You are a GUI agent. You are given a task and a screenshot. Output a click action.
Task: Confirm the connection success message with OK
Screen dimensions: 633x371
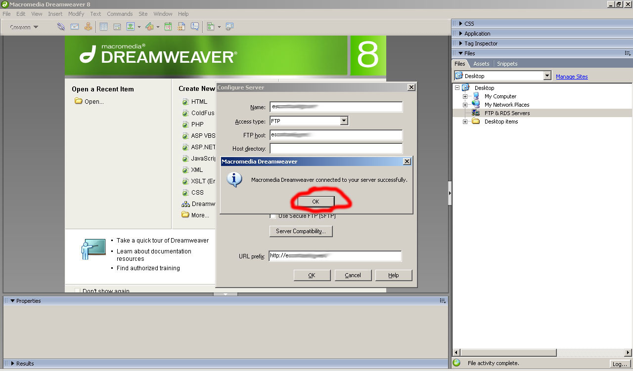[x=316, y=202]
